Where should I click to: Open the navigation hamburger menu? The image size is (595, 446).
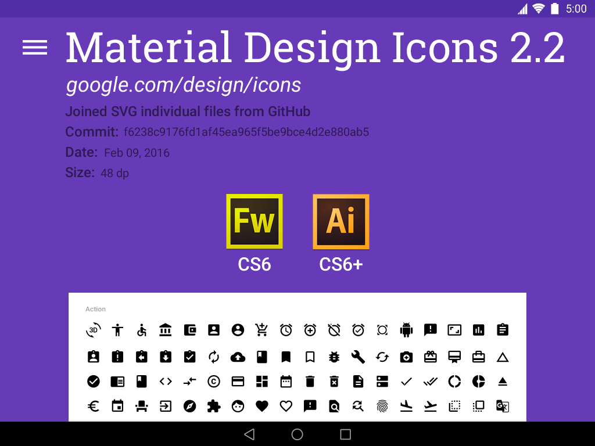coord(34,48)
